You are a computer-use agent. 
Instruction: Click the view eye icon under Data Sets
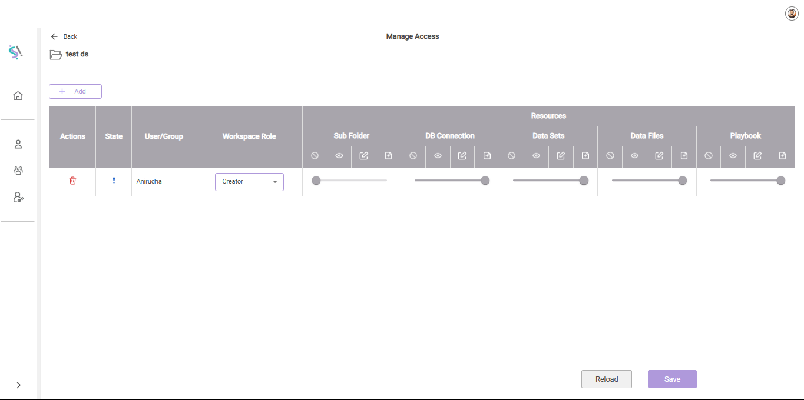click(536, 156)
